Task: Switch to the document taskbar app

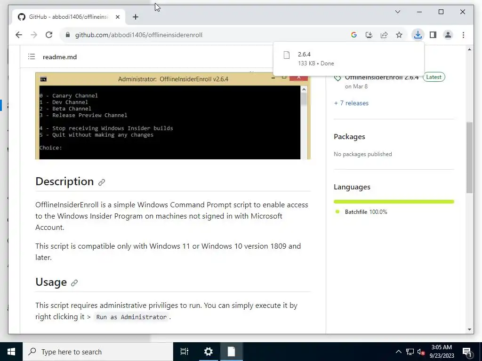Action: click(x=232, y=352)
